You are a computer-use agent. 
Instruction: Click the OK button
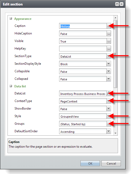click(x=90, y=163)
